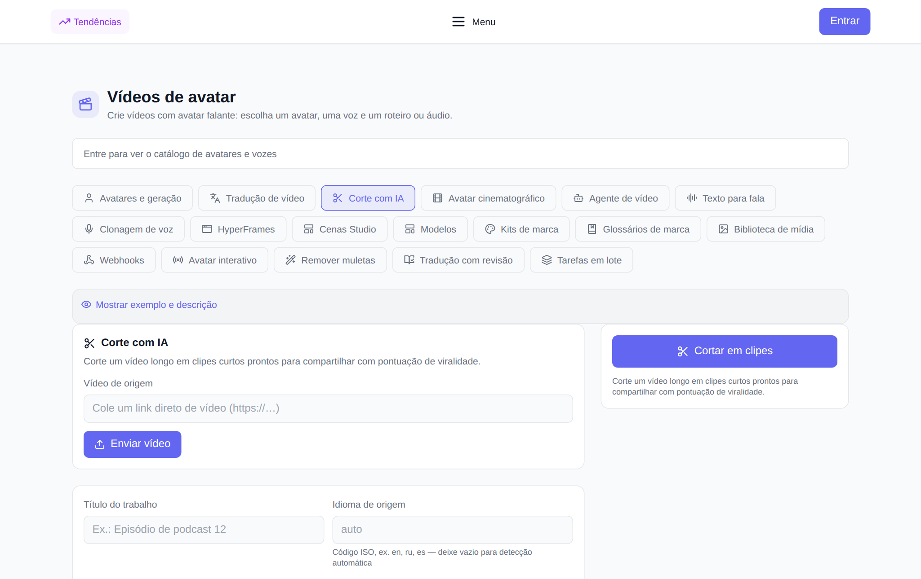Click the Tendências trending arrow icon
The height and width of the screenshot is (579, 921).
(65, 22)
